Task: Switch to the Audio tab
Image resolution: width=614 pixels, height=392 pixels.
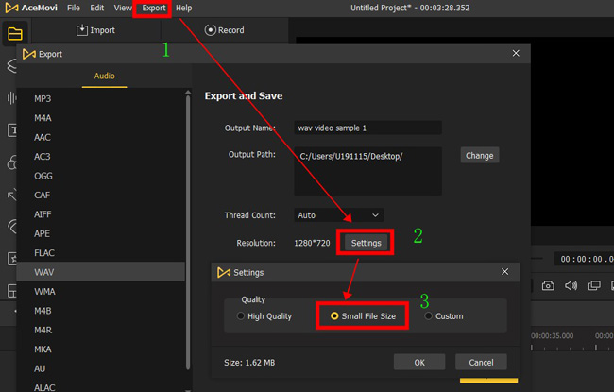Action: (x=104, y=76)
